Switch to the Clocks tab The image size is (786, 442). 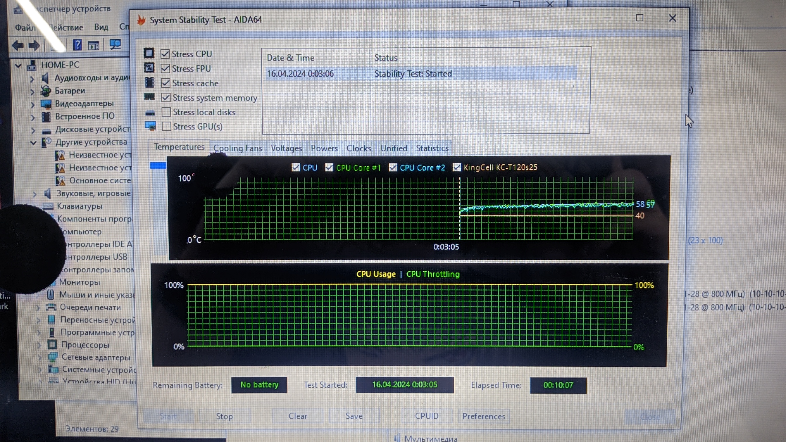pyautogui.click(x=359, y=148)
